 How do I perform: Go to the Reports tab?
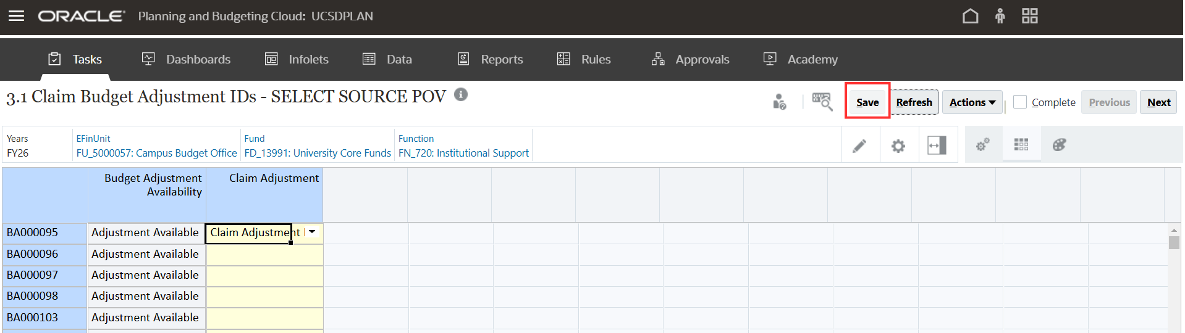(x=490, y=59)
